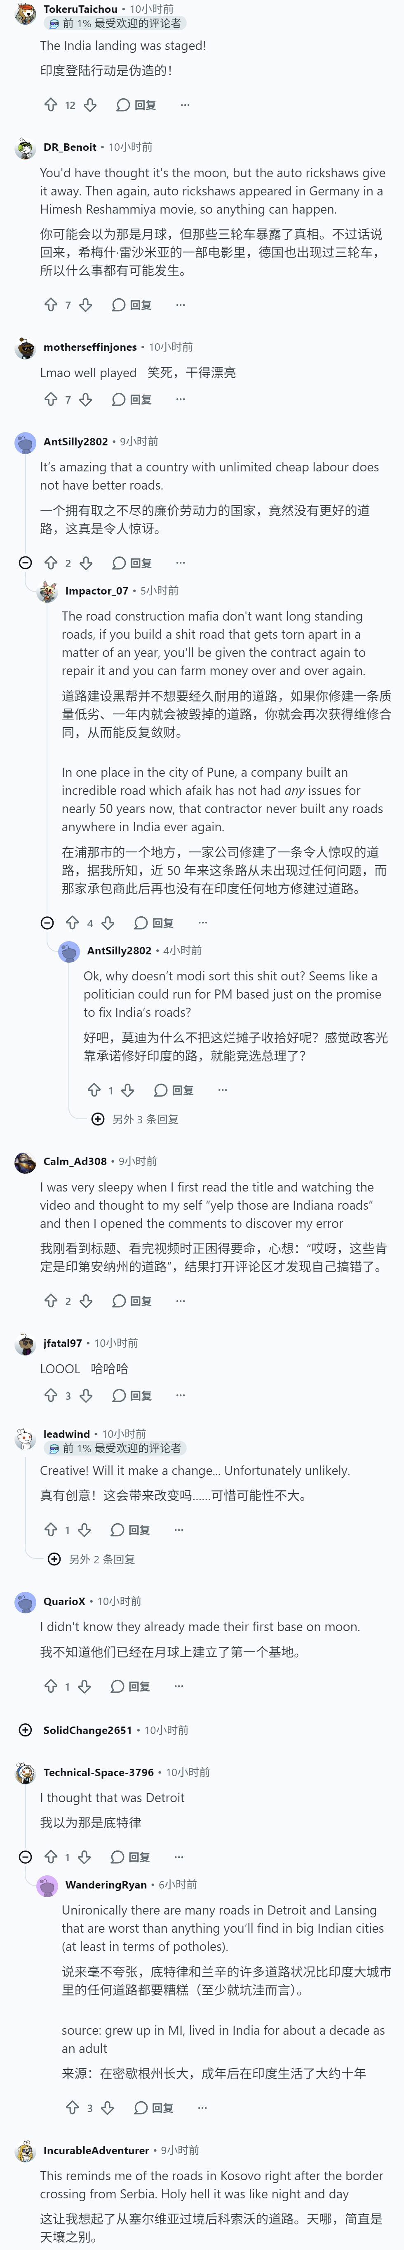Collapse AntSilly2802's top-level comment thread
The height and width of the screenshot is (2250, 404).
click(25, 564)
